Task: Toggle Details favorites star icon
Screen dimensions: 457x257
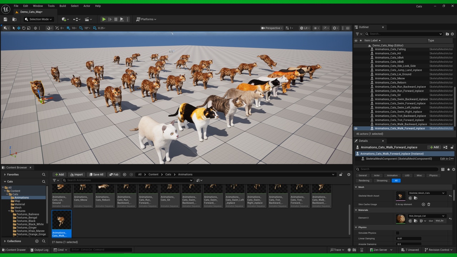Action: [448, 169]
